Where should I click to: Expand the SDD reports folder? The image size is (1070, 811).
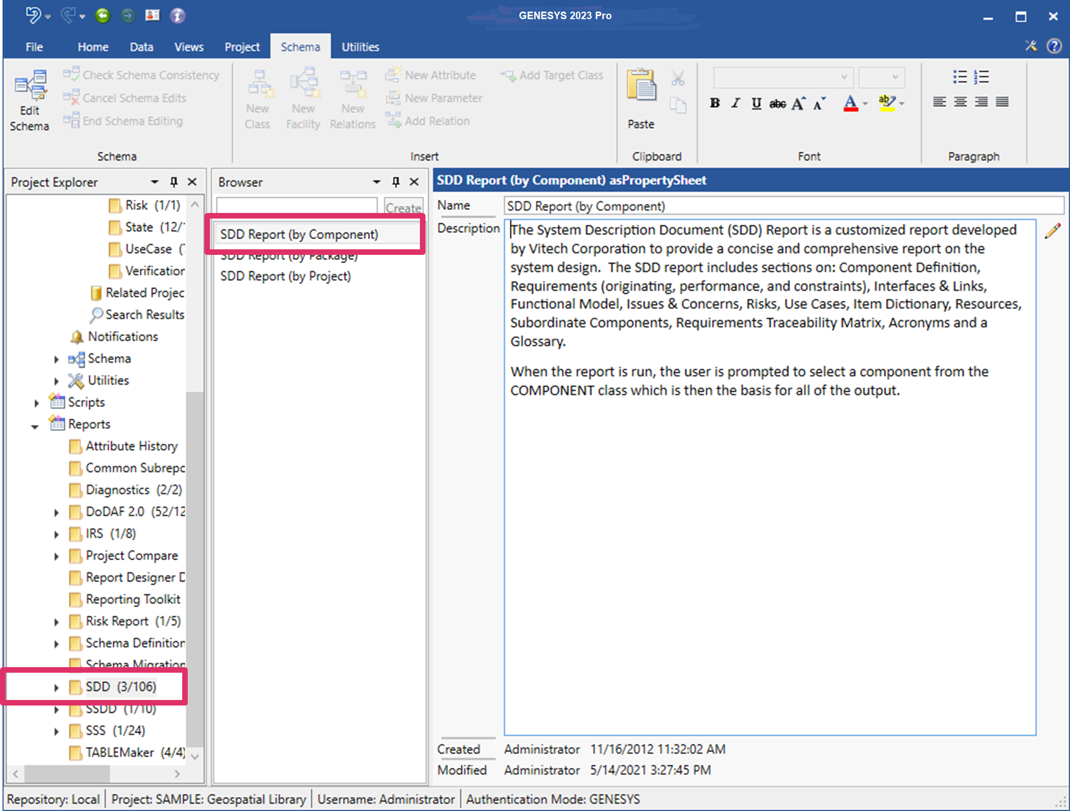coord(57,687)
